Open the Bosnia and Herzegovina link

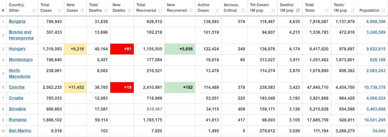(x=21, y=35)
